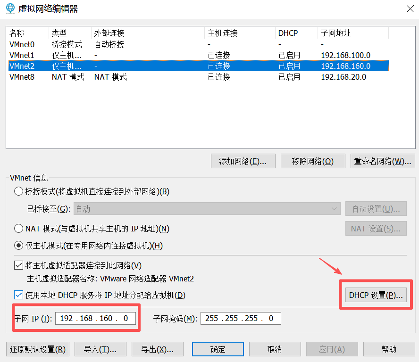
Task: Click subnet address 192.168.100.0 cell
Action: pyautogui.click(x=345, y=55)
